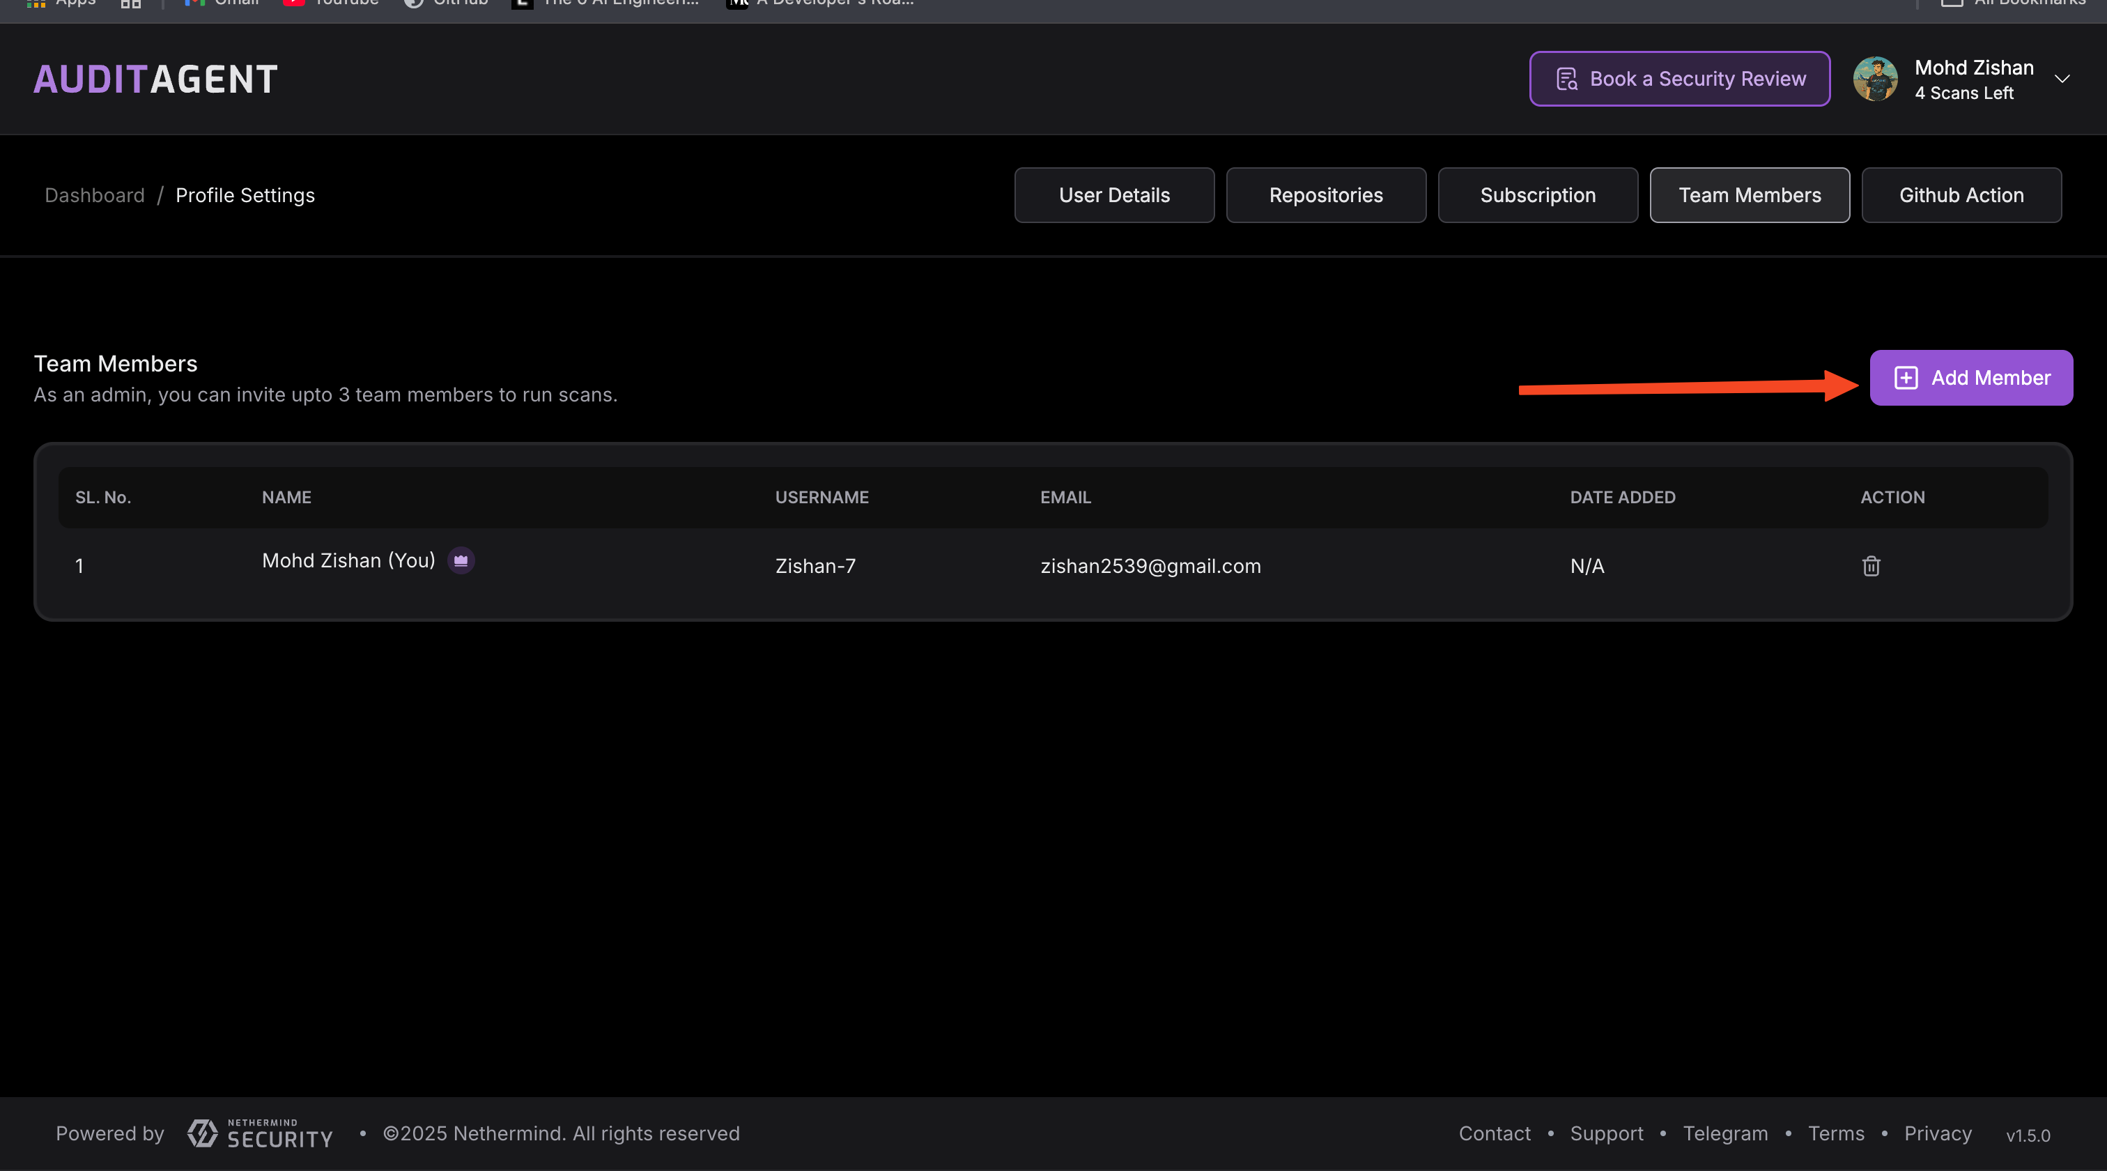Viewport: 2107px width, 1171px height.
Task: Click the NAME column header
Action: [x=286, y=498]
